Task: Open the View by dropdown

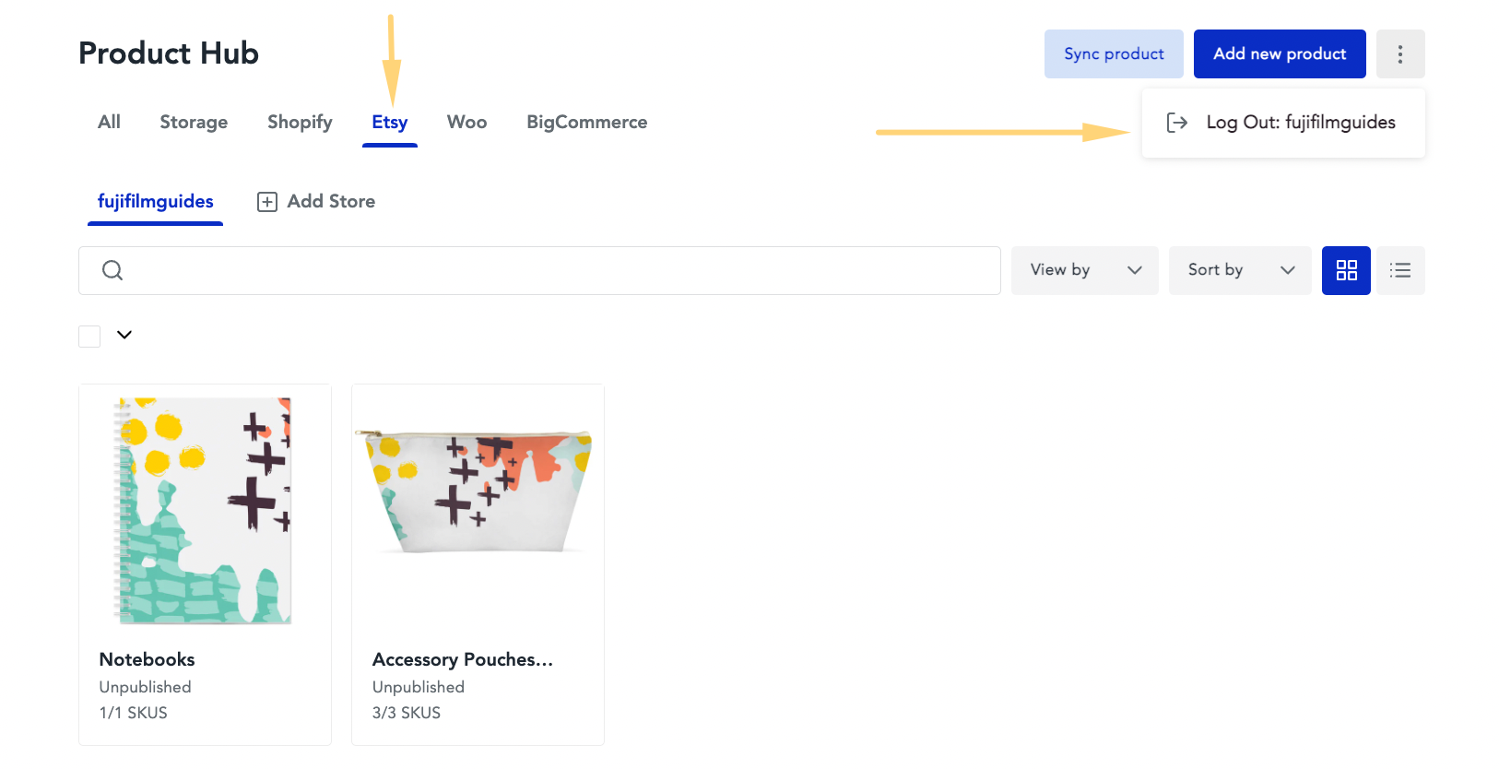Action: pyautogui.click(x=1084, y=270)
